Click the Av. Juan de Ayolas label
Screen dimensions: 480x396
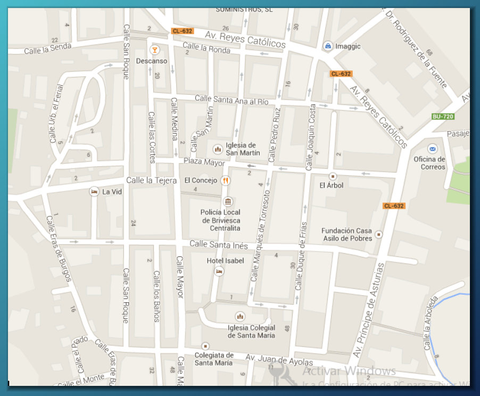click(279, 360)
